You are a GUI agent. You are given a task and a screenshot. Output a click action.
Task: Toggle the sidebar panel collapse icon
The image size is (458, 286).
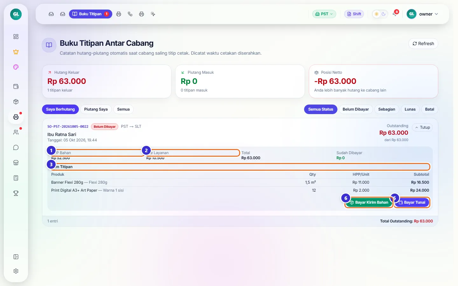pyautogui.click(x=16, y=257)
